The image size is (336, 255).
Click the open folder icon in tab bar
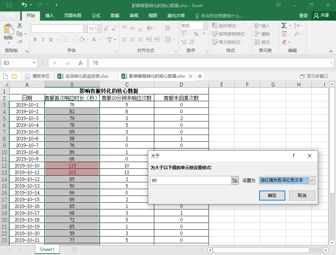[15, 76]
